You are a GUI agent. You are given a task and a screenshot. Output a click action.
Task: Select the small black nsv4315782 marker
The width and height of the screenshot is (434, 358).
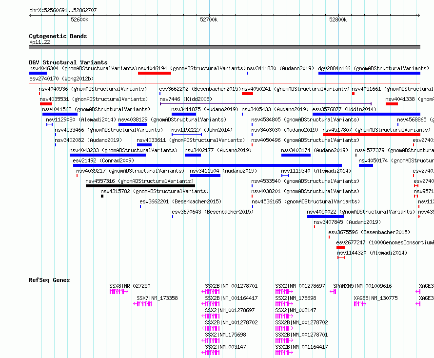[x=102, y=196]
